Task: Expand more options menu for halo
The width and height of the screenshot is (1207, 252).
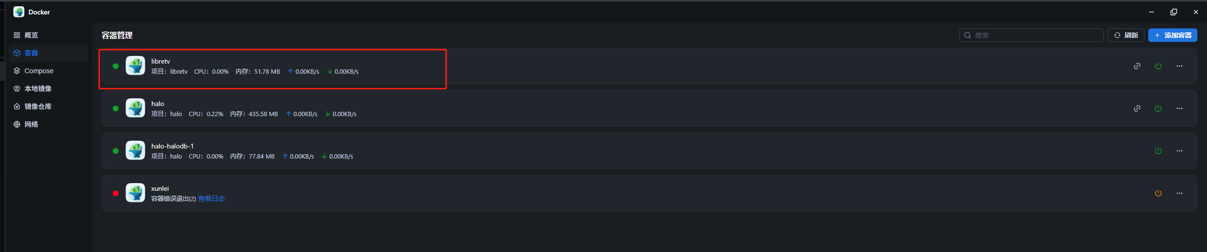Action: (1179, 108)
